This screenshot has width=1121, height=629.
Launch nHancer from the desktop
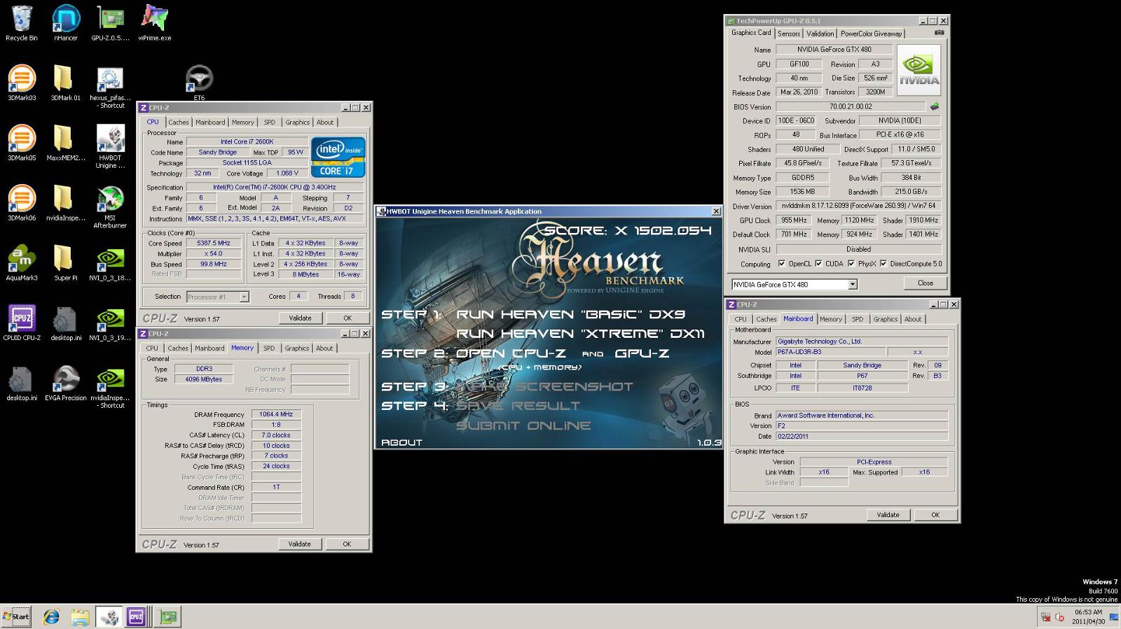pyautogui.click(x=66, y=23)
